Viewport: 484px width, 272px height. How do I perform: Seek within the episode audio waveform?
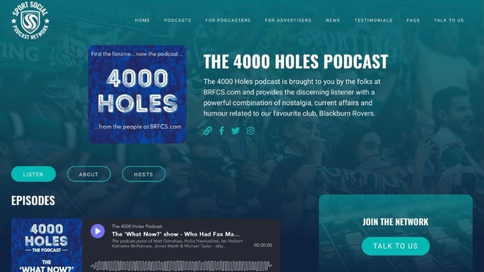pos(181,266)
